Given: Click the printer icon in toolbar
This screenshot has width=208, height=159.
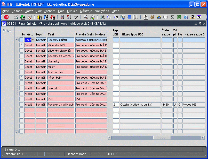Looking at the screenshot, I should pos(86,17).
